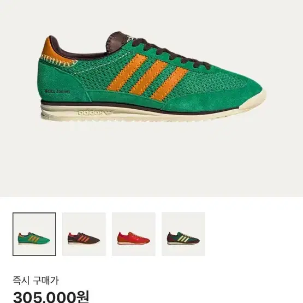Viewport: 303px width, 303px height.
Task: Click the third orange stripe nearest the toe
Action: (x=169, y=84)
